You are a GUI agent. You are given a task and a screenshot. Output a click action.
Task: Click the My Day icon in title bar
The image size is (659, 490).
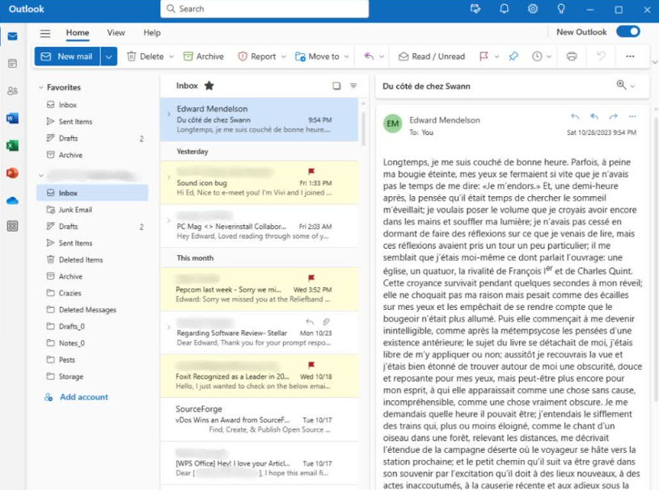(475, 9)
